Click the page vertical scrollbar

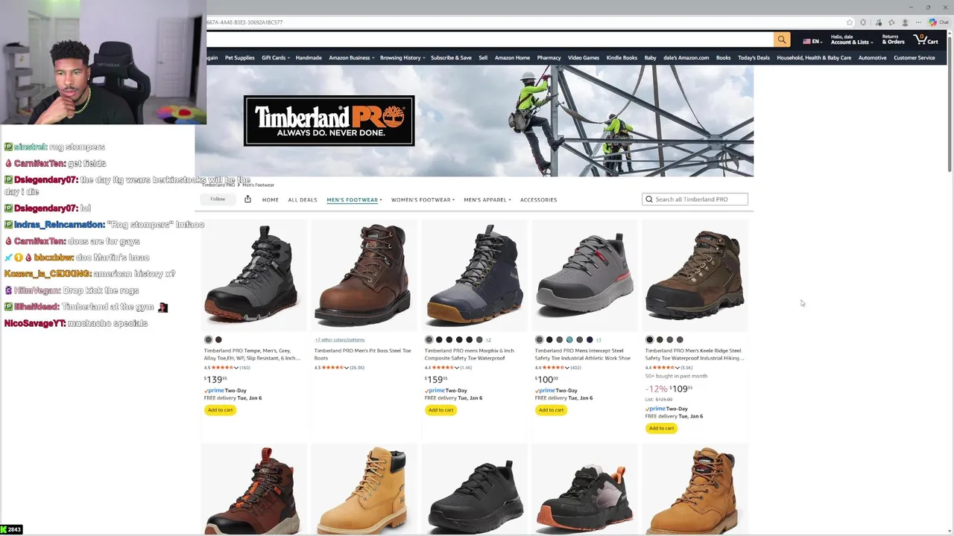pos(950,104)
